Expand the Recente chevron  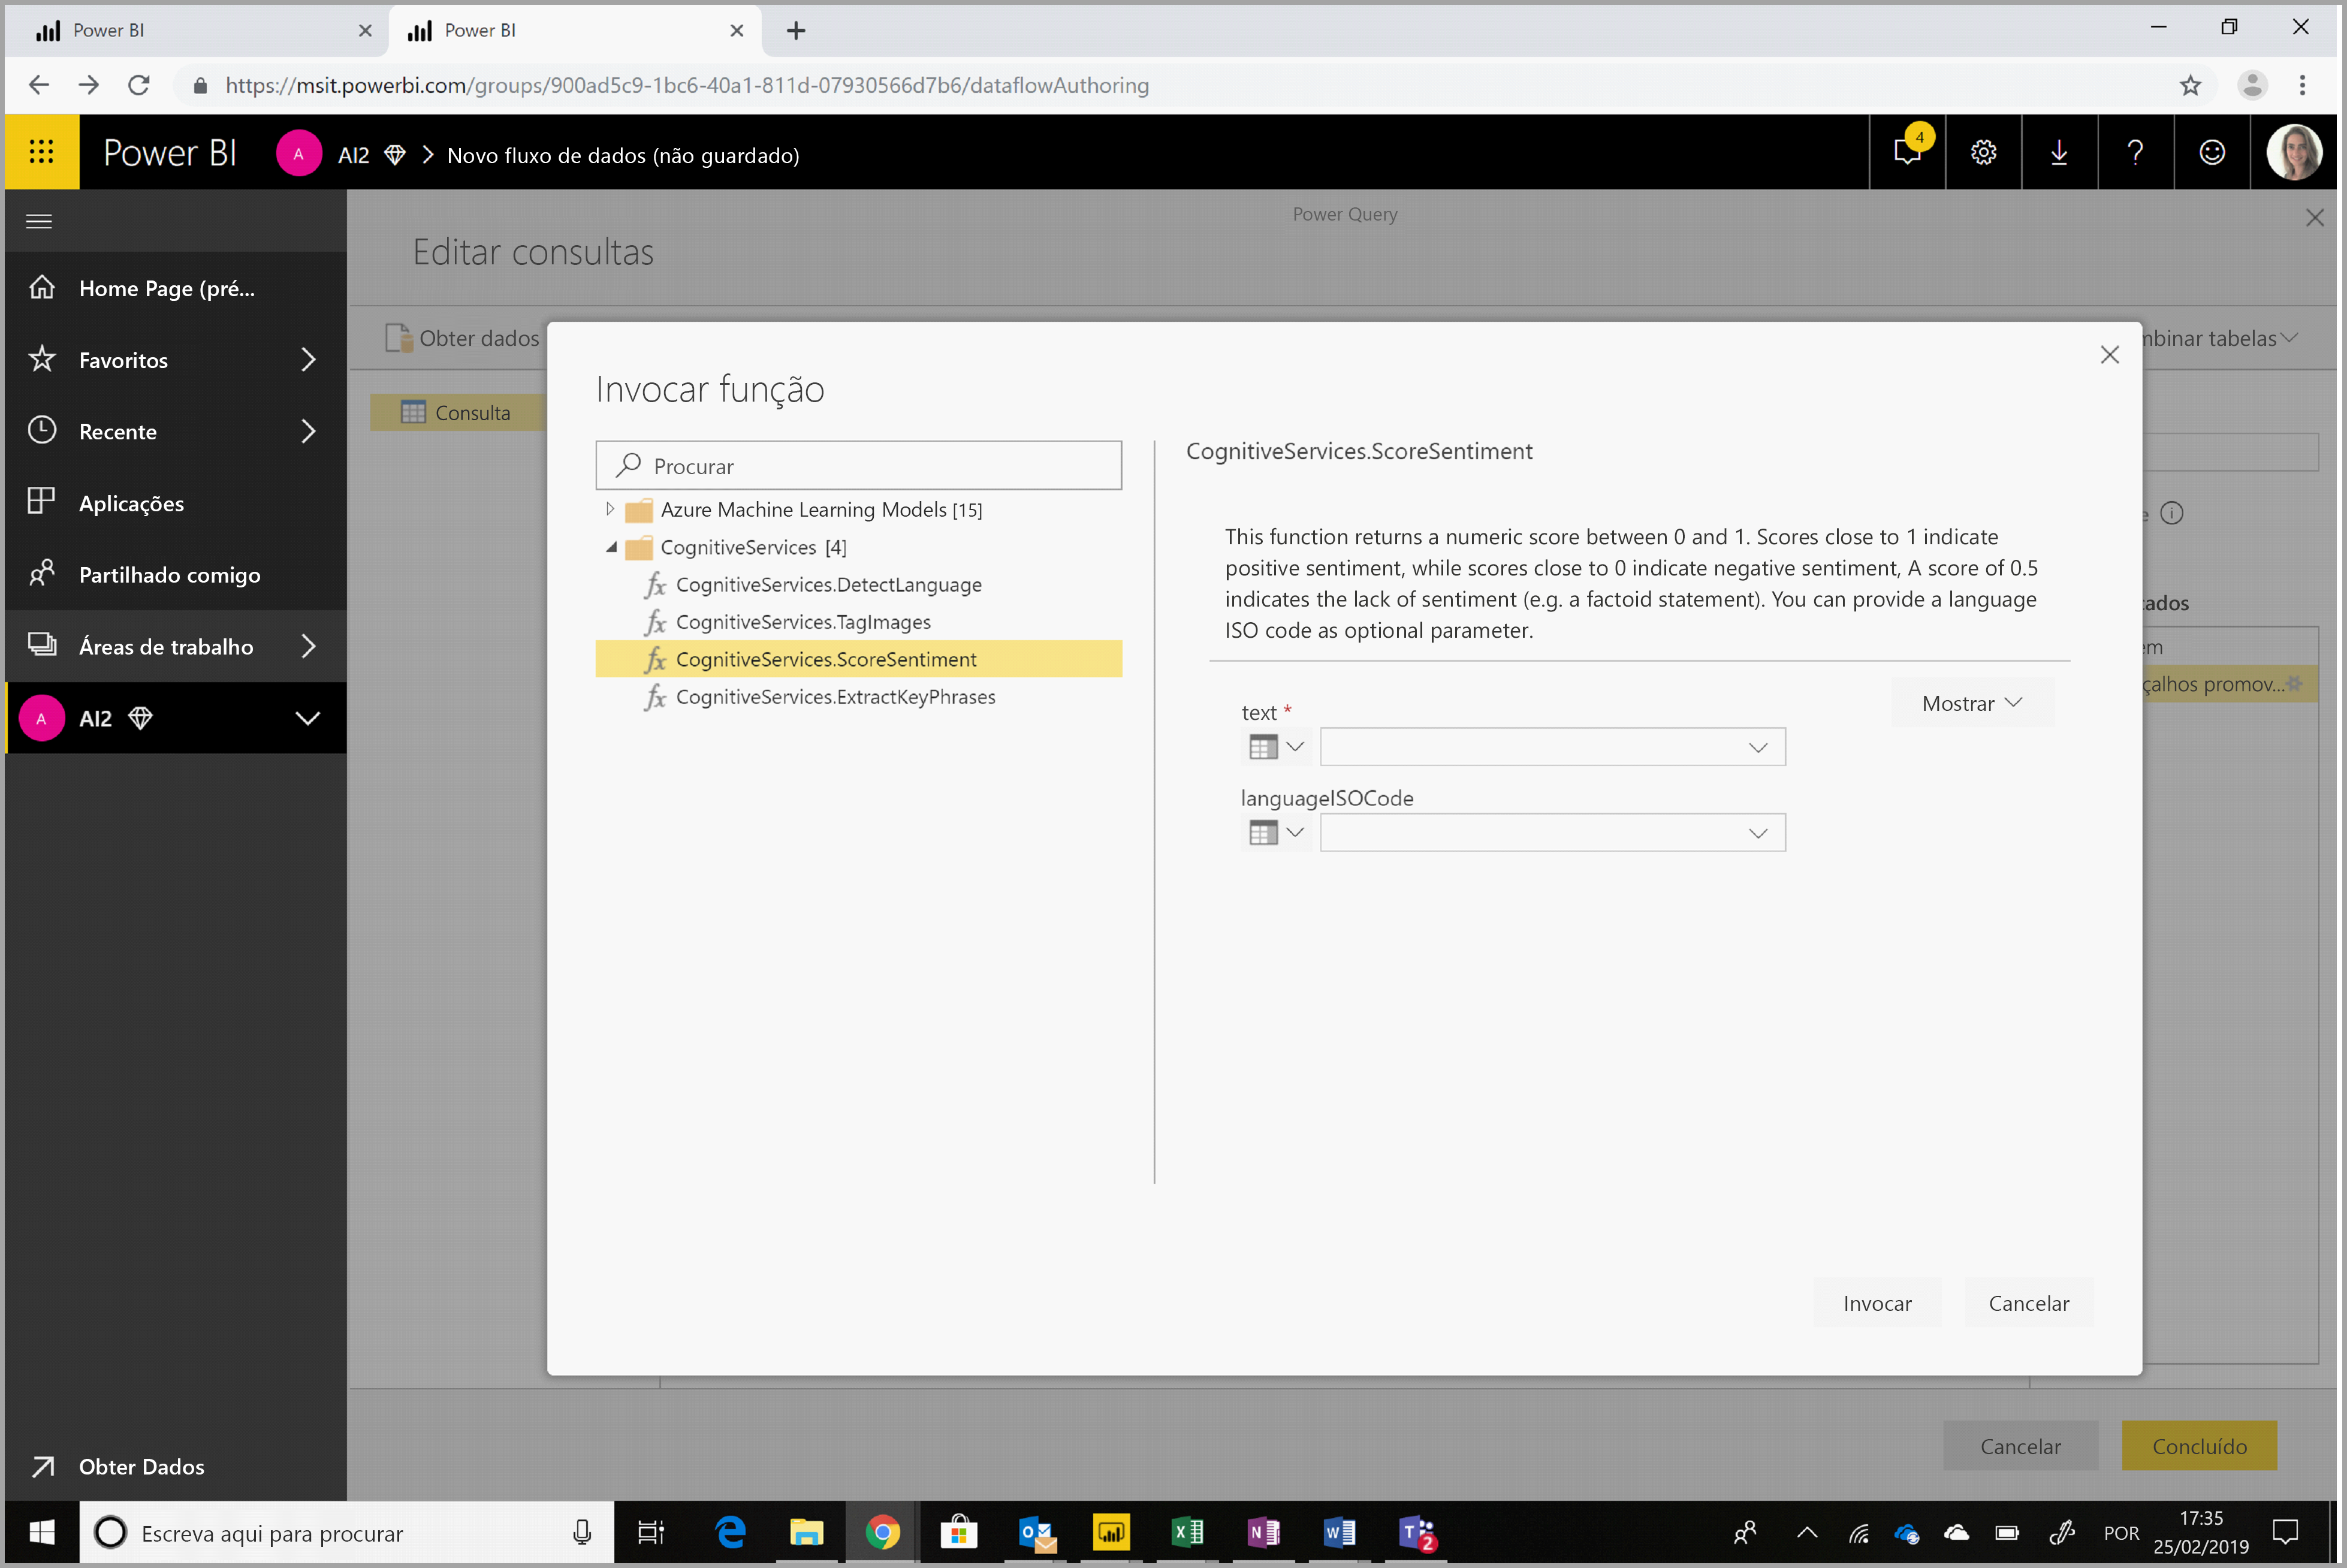308,431
